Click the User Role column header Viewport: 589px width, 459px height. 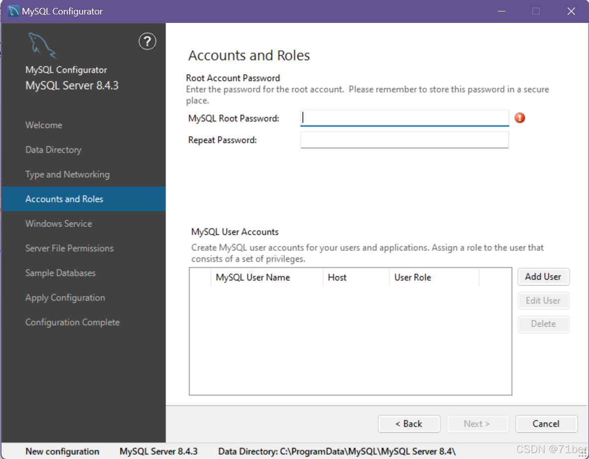click(434, 277)
